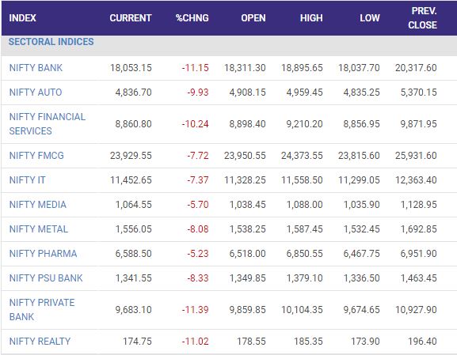
Task: Select NIFTY REALTY previous close 196.40
Action: (x=422, y=341)
